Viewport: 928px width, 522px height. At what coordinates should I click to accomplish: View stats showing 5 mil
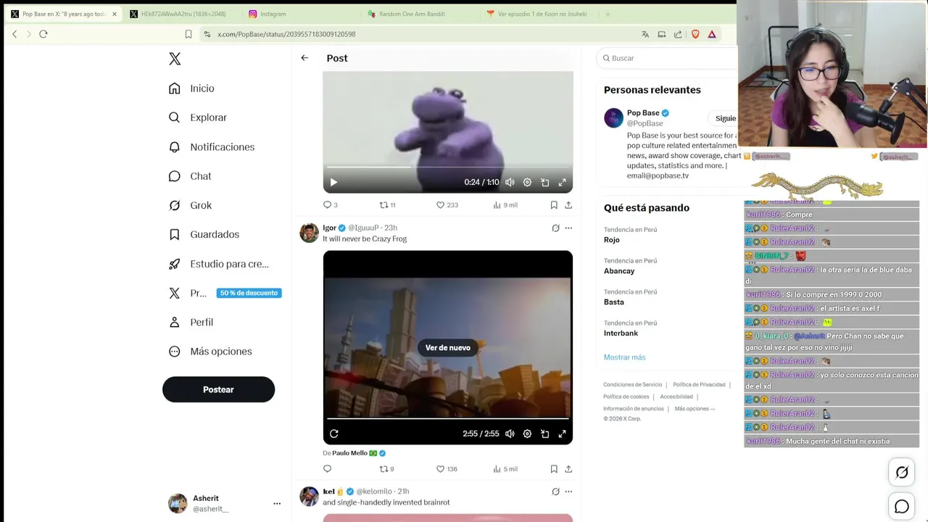(x=505, y=469)
